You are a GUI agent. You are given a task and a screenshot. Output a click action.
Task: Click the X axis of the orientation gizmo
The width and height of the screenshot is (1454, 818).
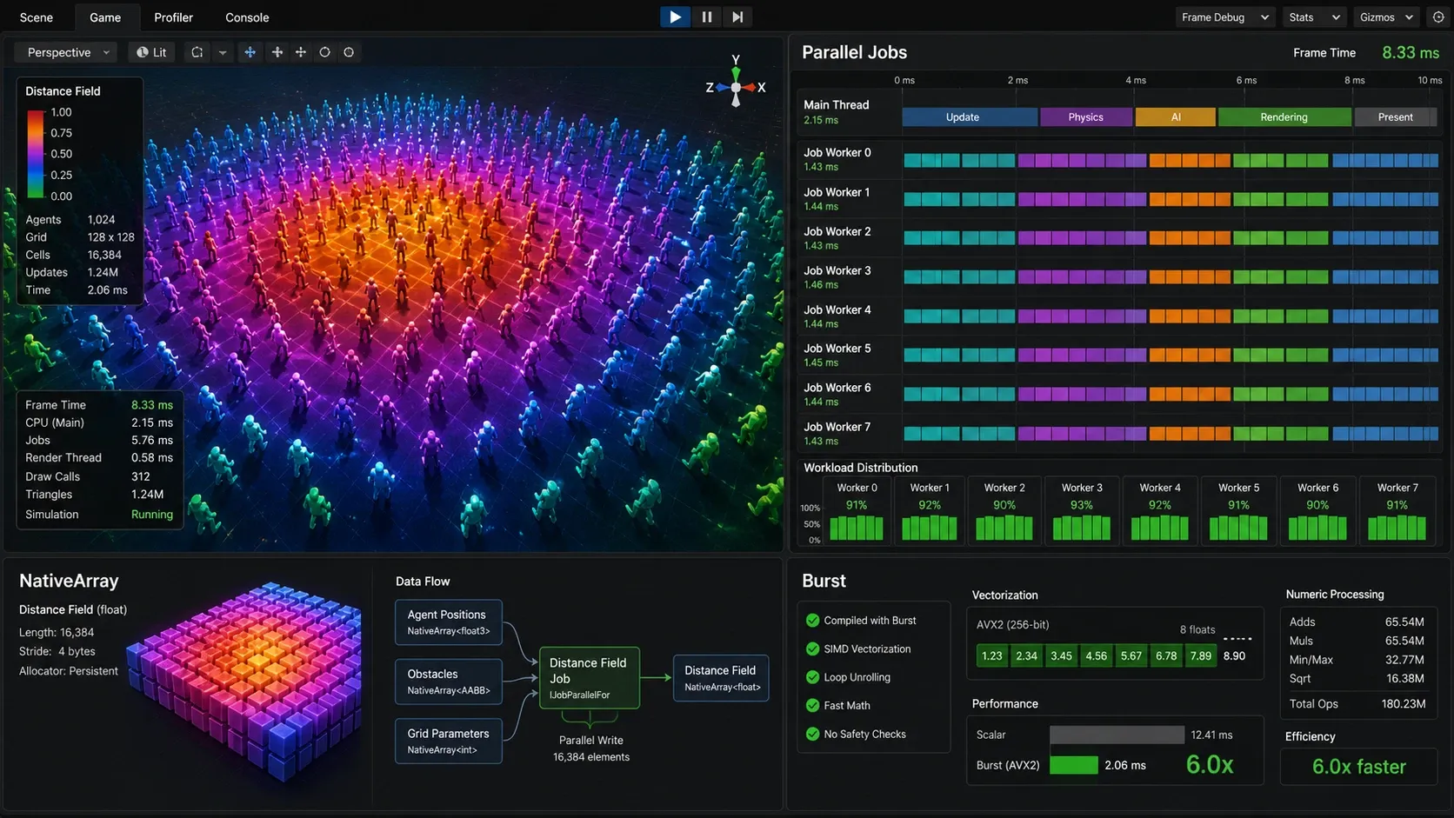[x=762, y=87]
